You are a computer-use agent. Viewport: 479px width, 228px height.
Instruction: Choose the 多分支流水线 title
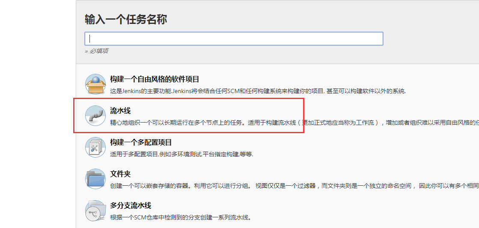tap(131, 205)
